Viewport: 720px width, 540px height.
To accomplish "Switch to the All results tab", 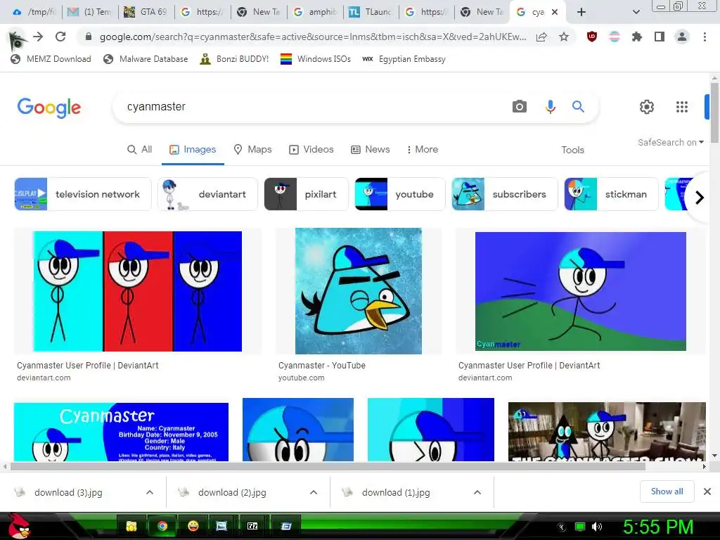I will [140, 149].
